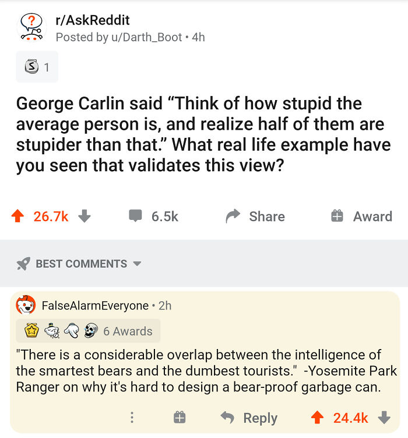The image size is (408, 438).
Task: Click the dropdown arrow beside Best Comments
Action: pos(137,263)
